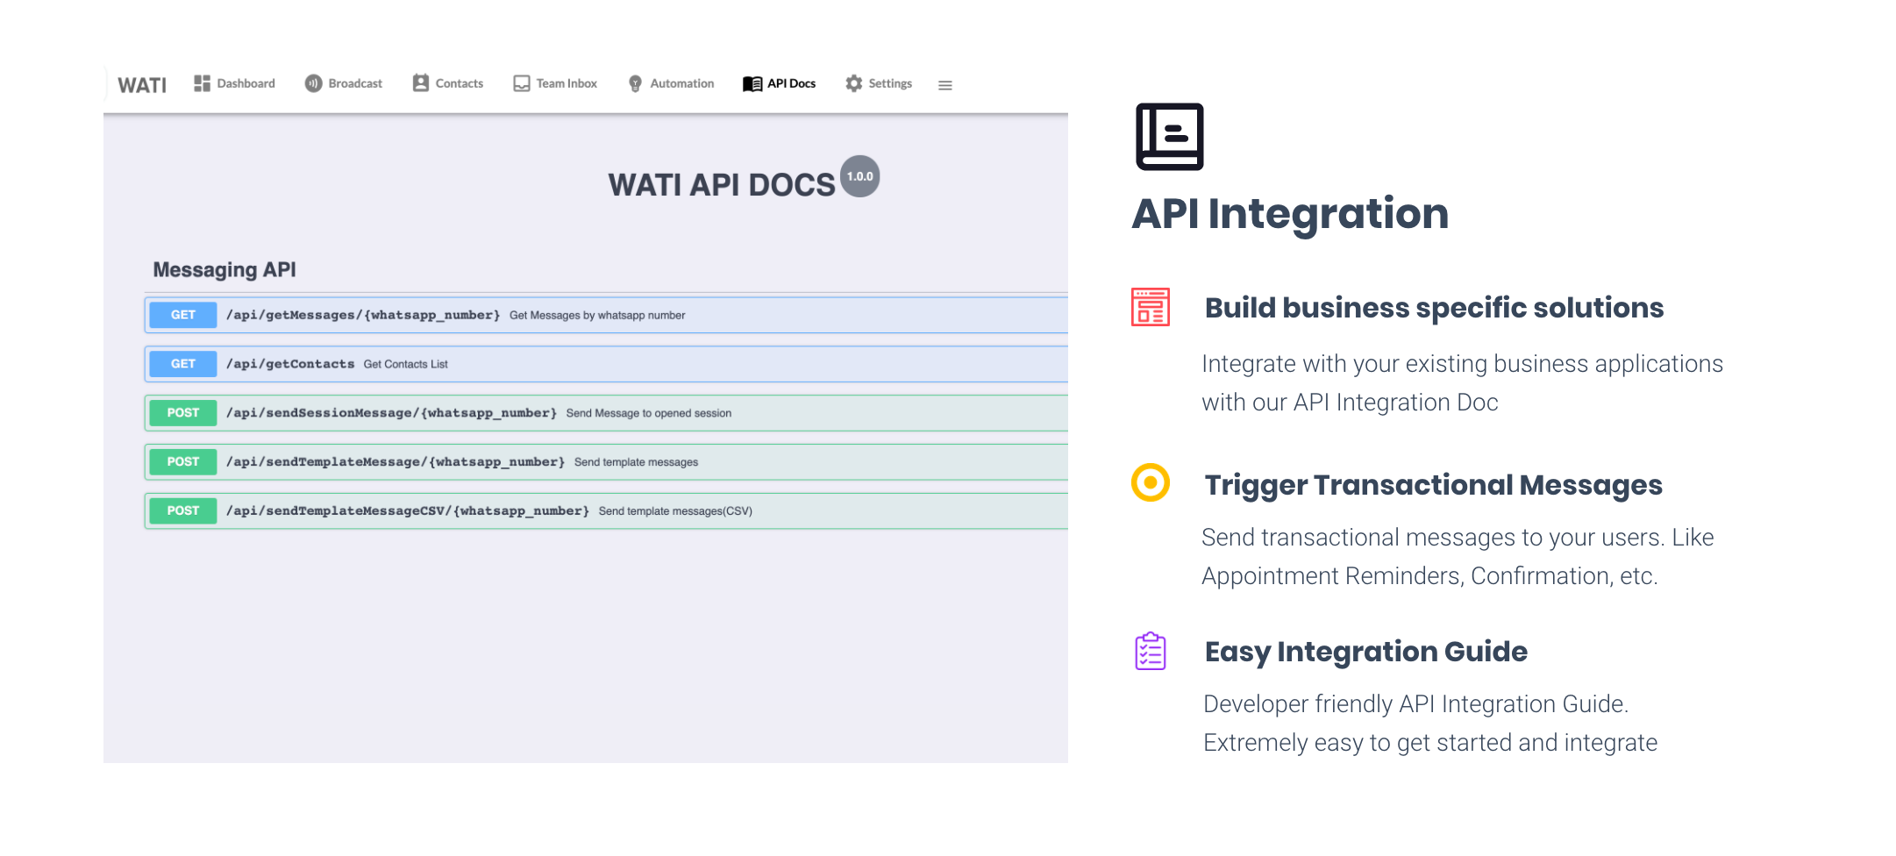Click the Team Inbox tray icon
The image size is (1896, 856).
coord(522,83)
